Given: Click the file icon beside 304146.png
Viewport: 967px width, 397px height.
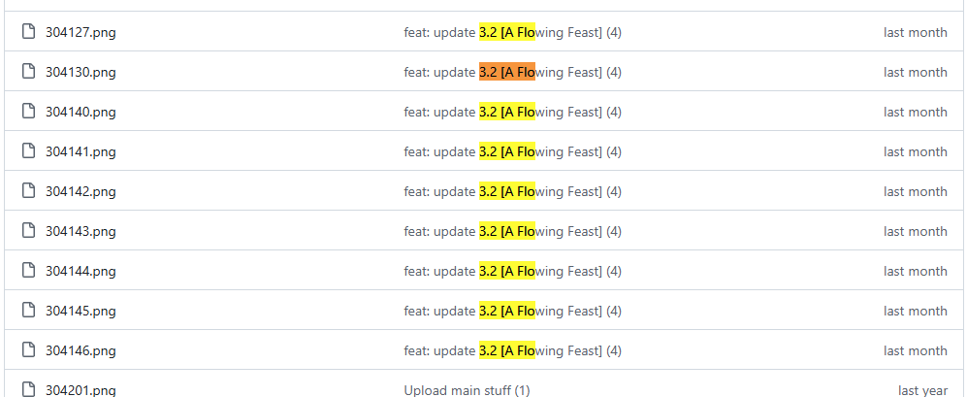Looking at the screenshot, I should click(x=28, y=350).
